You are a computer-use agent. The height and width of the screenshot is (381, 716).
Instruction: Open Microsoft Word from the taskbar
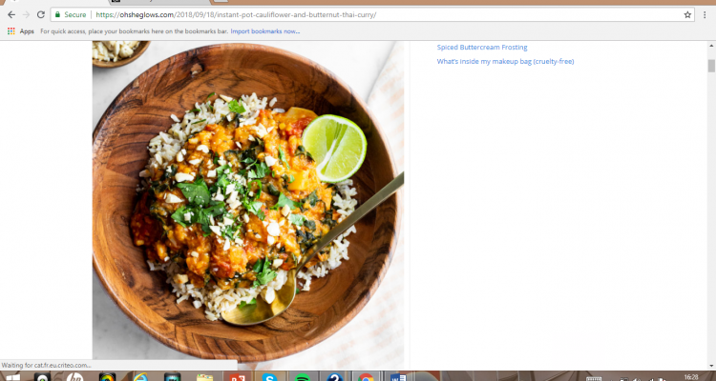point(398,376)
